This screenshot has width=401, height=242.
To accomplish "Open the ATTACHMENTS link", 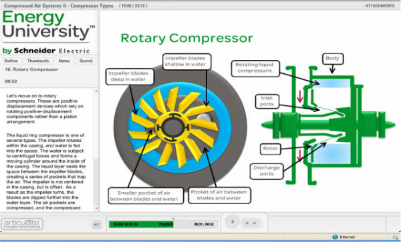I will (x=380, y=5).
